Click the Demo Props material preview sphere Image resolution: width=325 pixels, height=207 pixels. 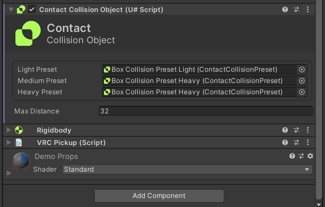click(21, 161)
